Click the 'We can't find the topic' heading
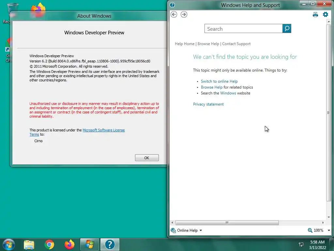Viewport: 334px width, 251px height. 245,57
